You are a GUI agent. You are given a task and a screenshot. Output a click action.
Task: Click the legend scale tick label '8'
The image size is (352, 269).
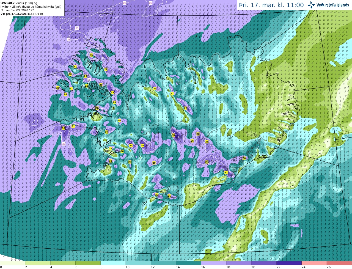[101, 267]
